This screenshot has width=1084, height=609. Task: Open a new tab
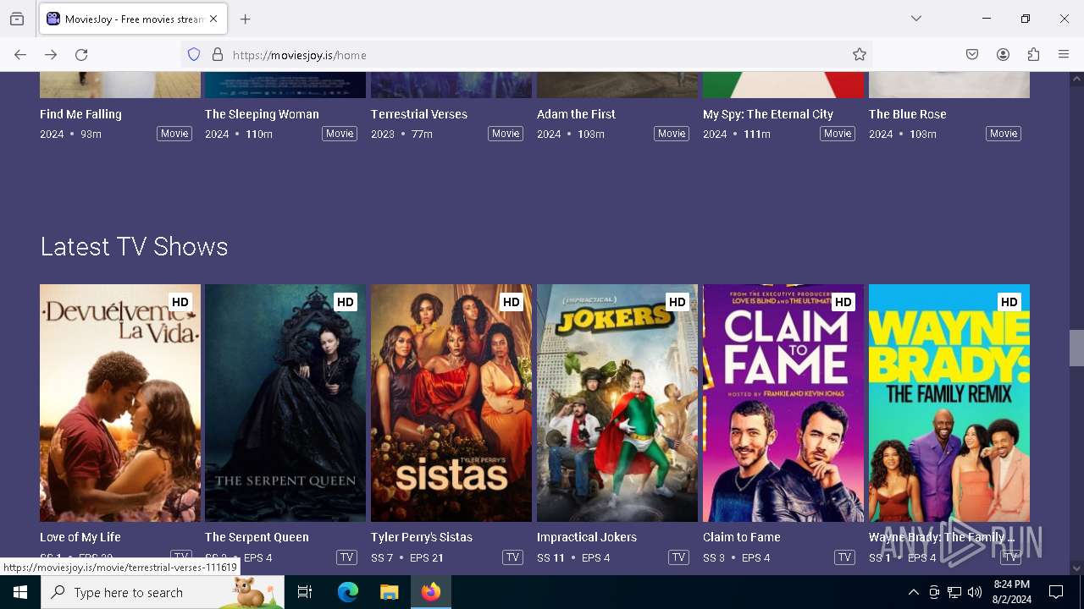[246, 19]
